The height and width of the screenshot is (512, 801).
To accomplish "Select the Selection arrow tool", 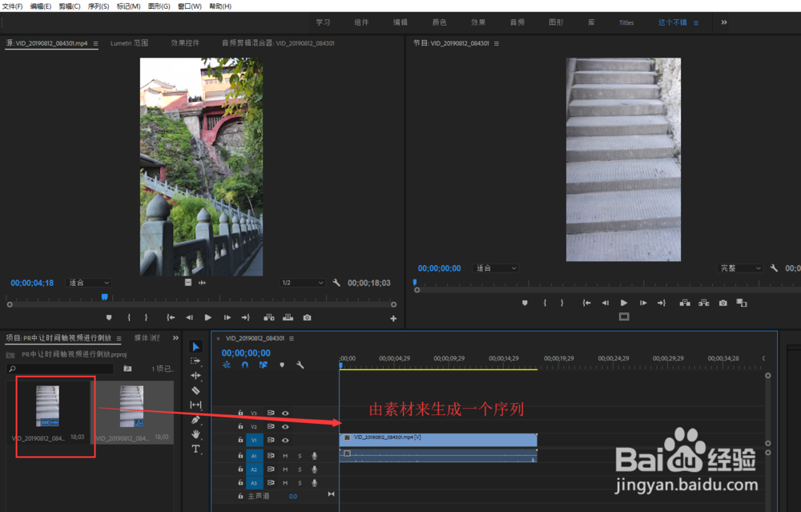I will click(x=195, y=346).
